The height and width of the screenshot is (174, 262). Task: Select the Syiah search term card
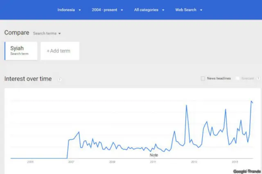click(21, 51)
